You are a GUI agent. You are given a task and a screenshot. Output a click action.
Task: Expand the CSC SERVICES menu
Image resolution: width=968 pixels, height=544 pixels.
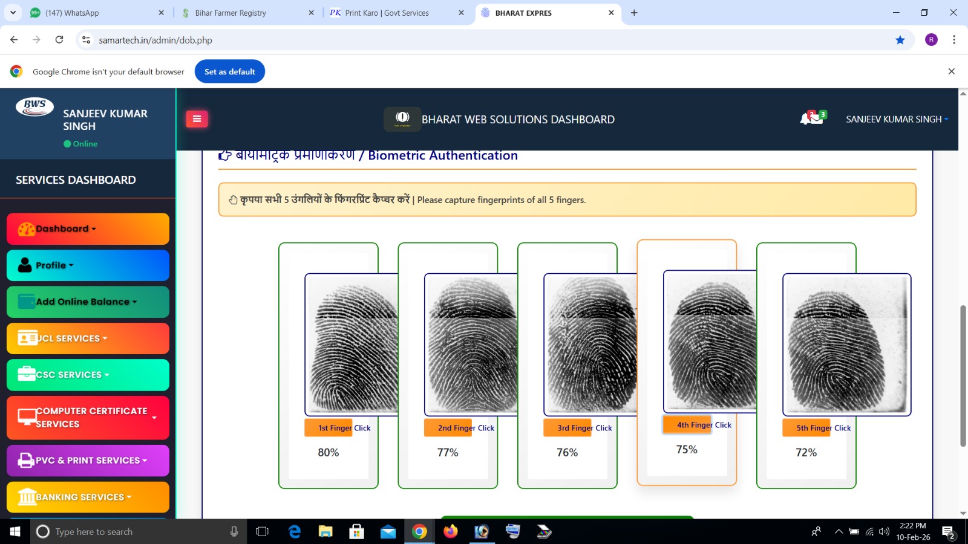coord(88,375)
